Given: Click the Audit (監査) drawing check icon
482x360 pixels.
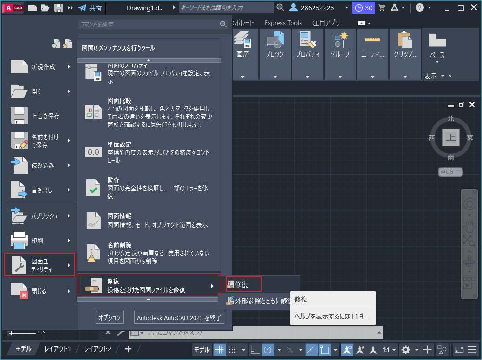Looking at the screenshot, I should pos(94,188).
